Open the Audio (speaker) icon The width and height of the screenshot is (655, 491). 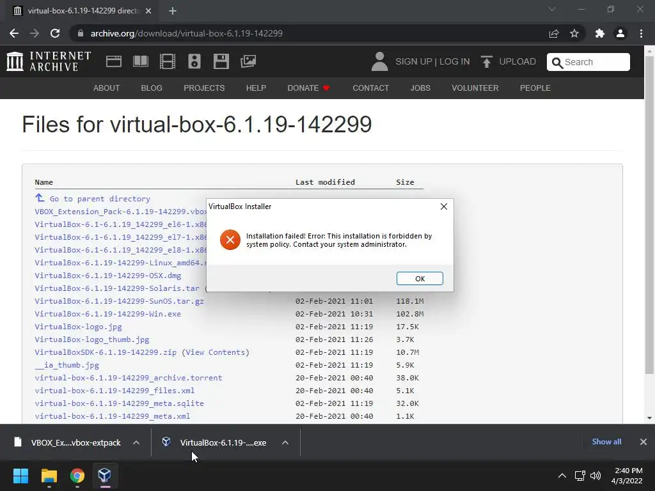(194, 61)
